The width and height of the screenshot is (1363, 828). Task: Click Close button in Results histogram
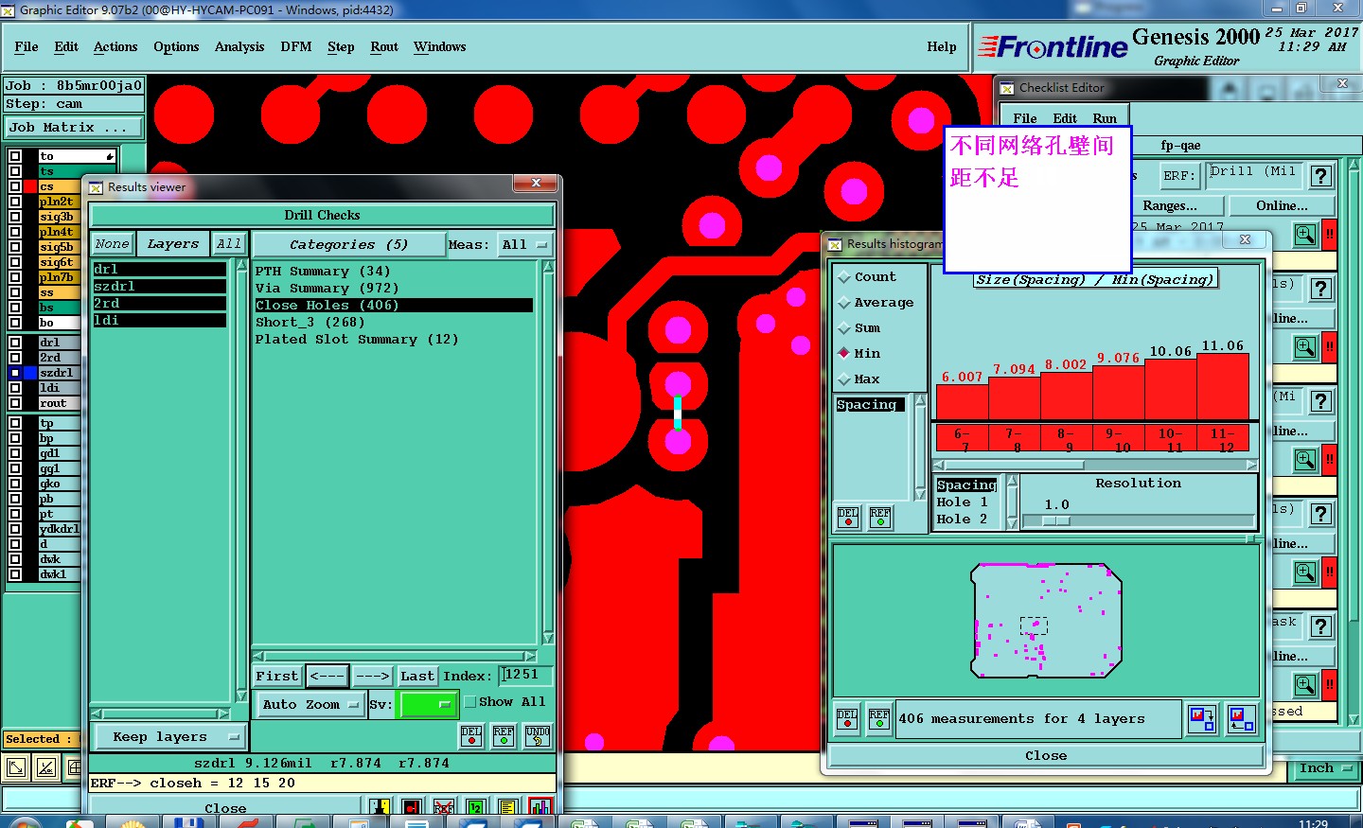point(1046,756)
